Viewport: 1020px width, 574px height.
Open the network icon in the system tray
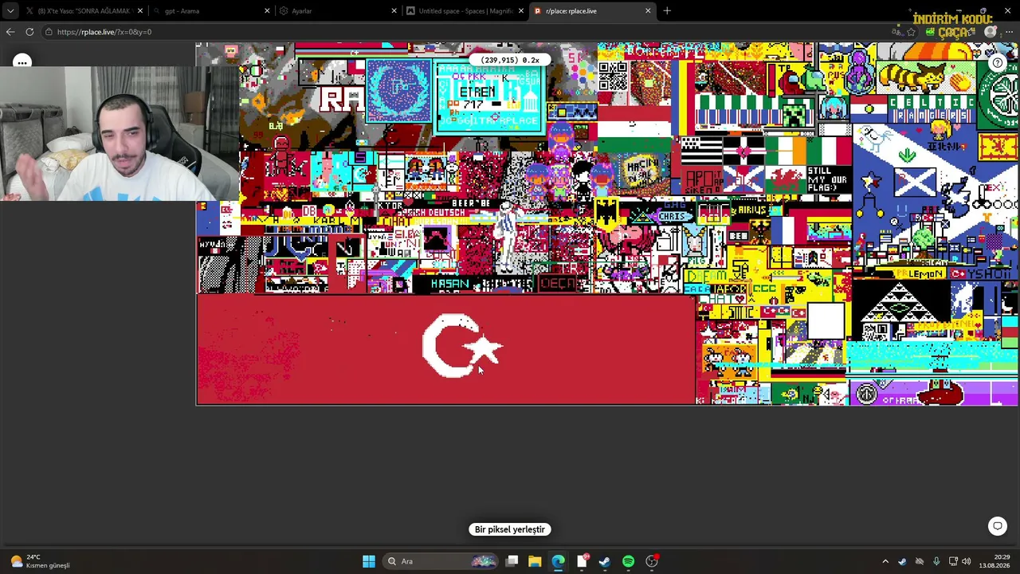(x=951, y=561)
